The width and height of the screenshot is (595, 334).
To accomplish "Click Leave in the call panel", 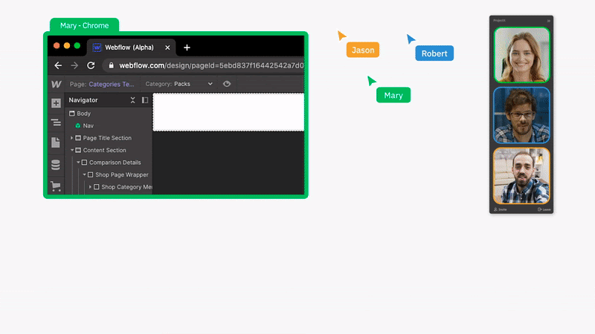I will pyautogui.click(x=544, y=210).
